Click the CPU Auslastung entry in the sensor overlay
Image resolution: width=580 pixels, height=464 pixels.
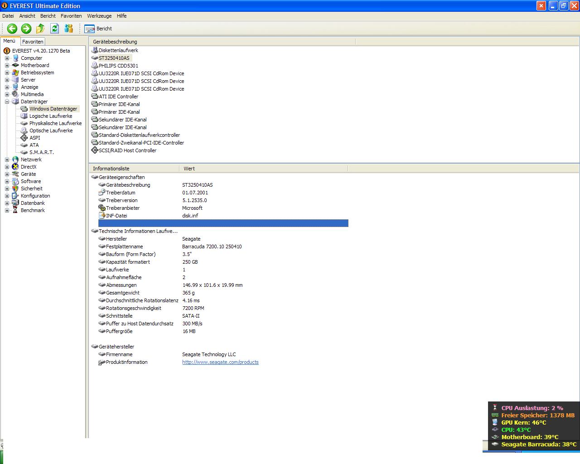click(x=532, y=408)
